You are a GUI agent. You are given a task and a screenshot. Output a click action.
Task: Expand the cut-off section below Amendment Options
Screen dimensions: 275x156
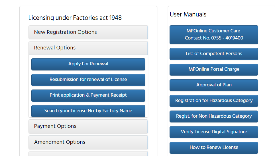88,154
